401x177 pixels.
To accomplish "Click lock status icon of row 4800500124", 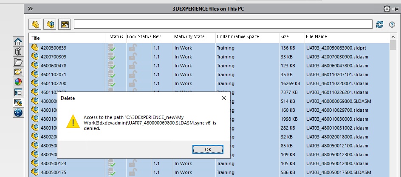I will point(133,163).
